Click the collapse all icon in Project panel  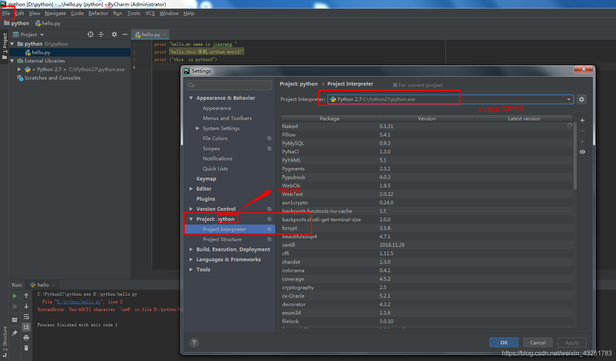[x=101, y=34]
